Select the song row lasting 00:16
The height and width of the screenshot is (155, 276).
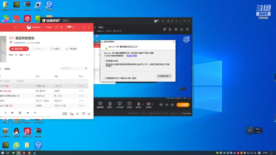44,96
